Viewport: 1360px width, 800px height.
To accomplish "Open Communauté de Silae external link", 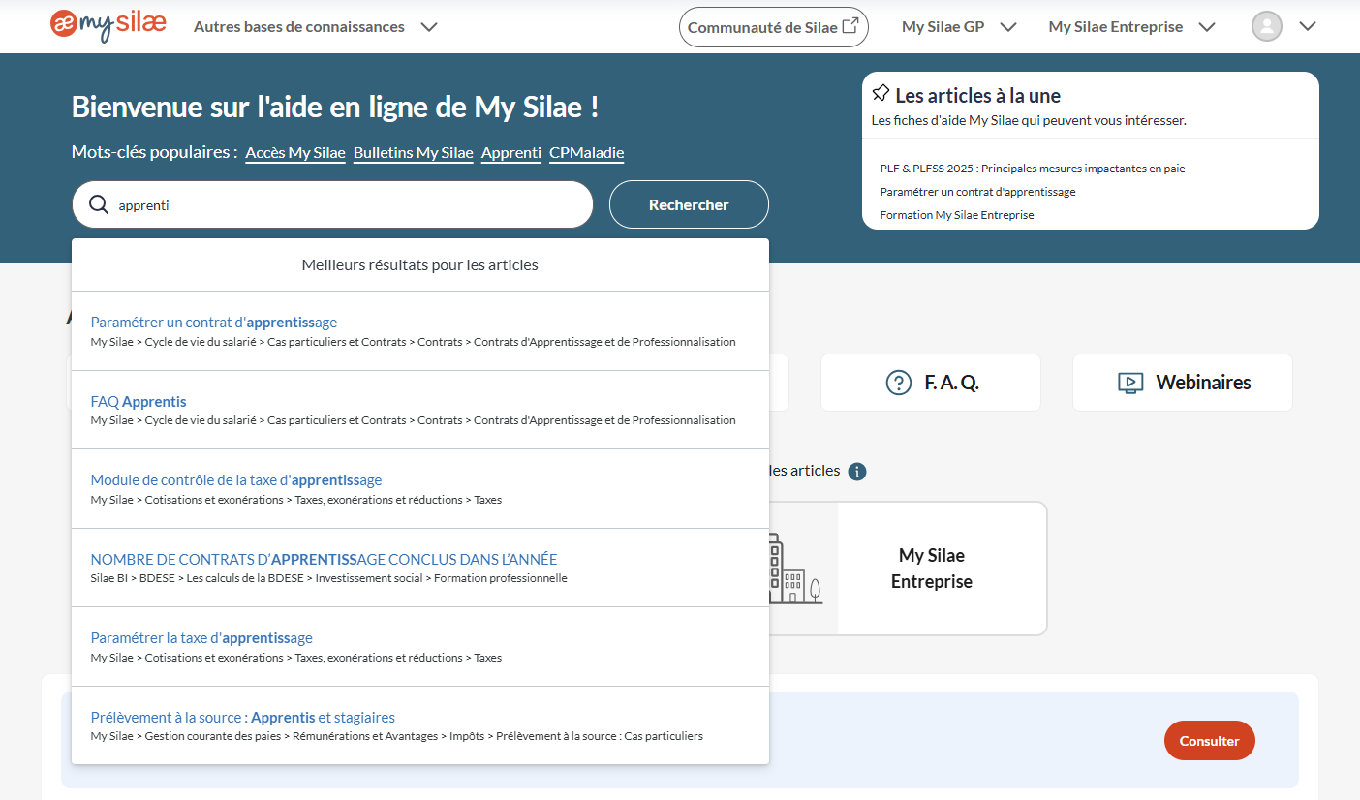I will (x=773, y=27).
